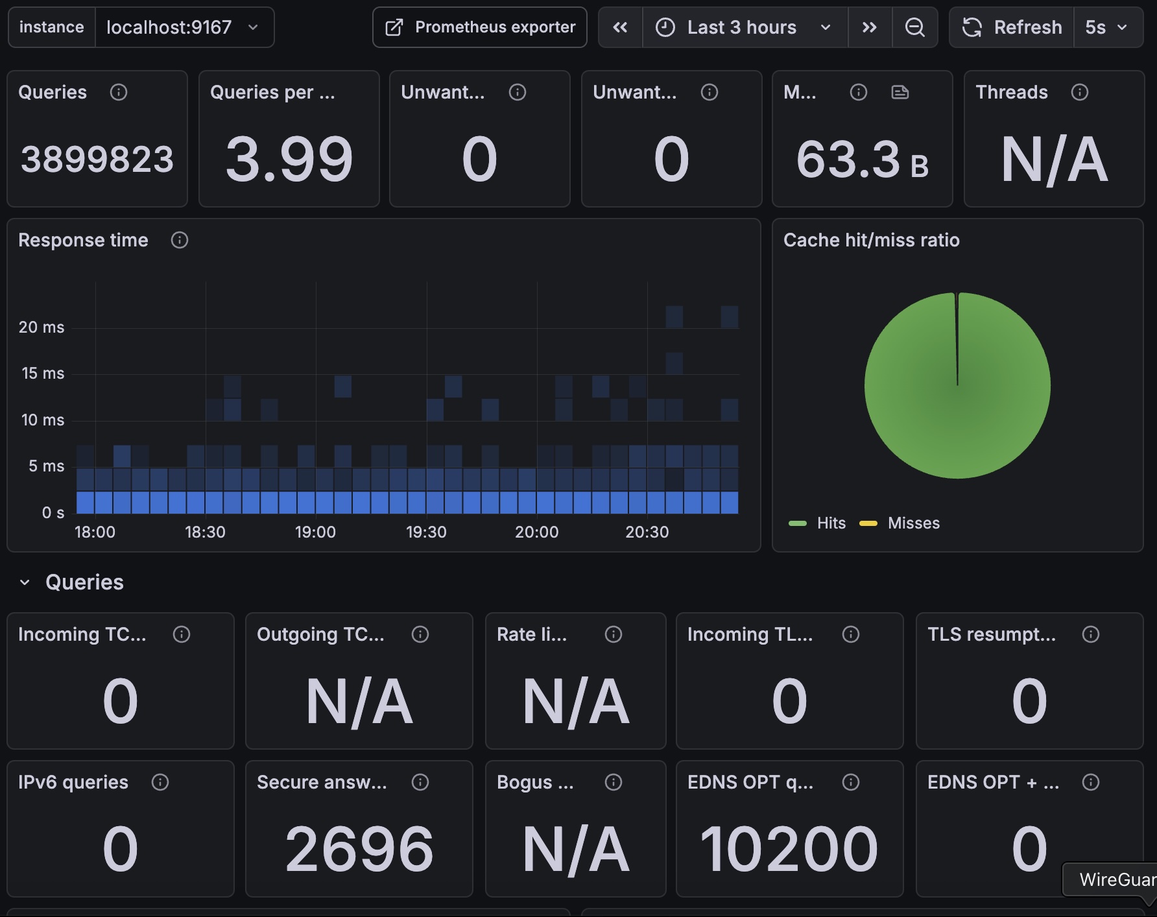Click info icon on IPv6 queries panel
Viewport: 1157px width, 917px height.
[160, 782]
